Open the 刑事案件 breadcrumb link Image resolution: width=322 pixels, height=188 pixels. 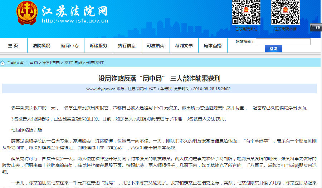click(95, 63)
